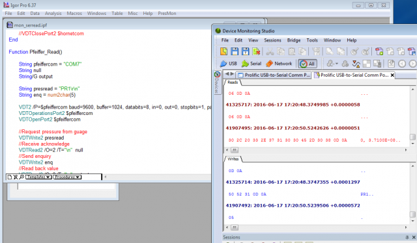Close the active Prolific USB-to-Serial tab
The height and width of the screenshot is (243, 417).
pos(392,75)
